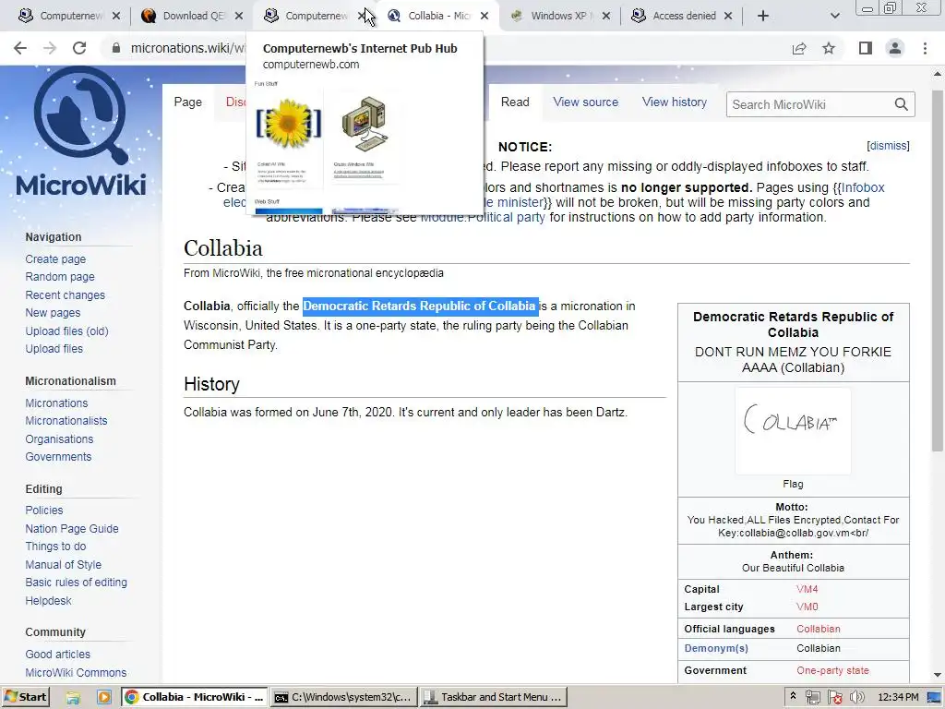Click the page scrollbar down arrow

pos(938,675)
